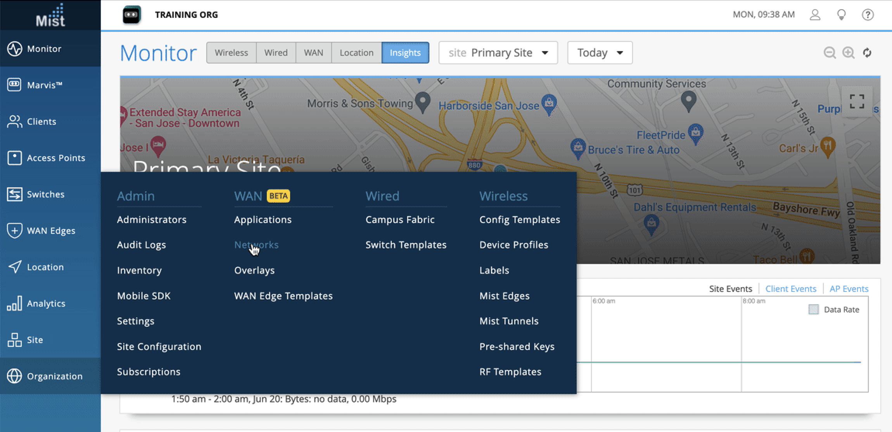This screenshot has height=432, width=892.
Task: Click the Community Services map pin
Action: [x=688, y=100]
